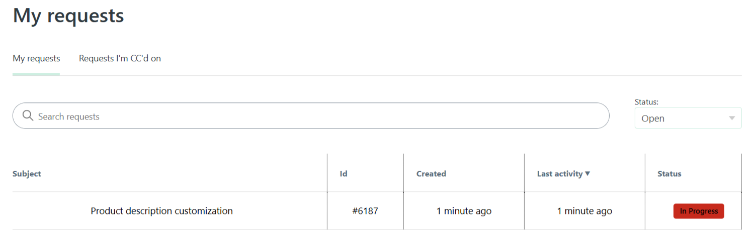The height and width of the screenshot is (242, 755).
Task: Open Product description customization request
Action: pos(161,211)
